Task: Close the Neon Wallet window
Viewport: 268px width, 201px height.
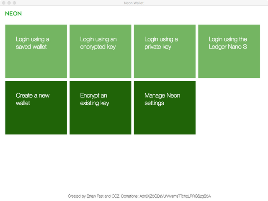Action: (4, 3)
